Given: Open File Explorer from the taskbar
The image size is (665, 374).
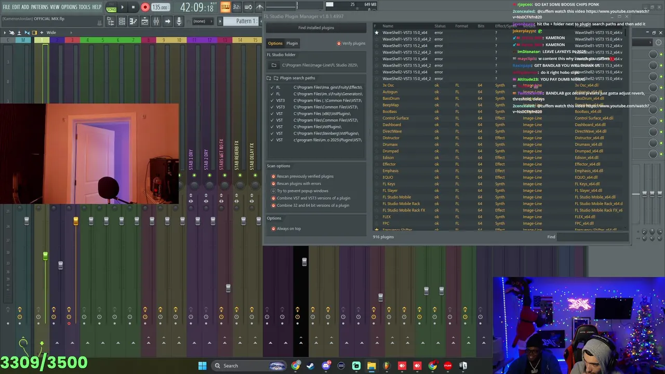Looking at the screenshot, I should [371, 366].
